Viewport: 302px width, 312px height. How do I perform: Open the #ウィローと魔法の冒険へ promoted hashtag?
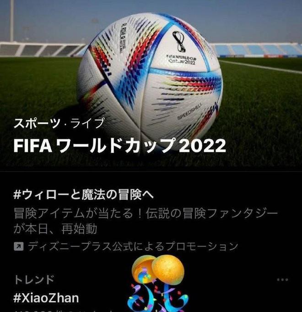click(x=84, y=194)
